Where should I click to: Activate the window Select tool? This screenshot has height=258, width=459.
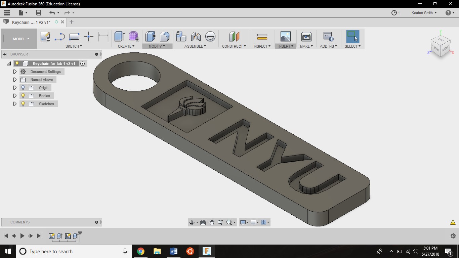(352, 36)
